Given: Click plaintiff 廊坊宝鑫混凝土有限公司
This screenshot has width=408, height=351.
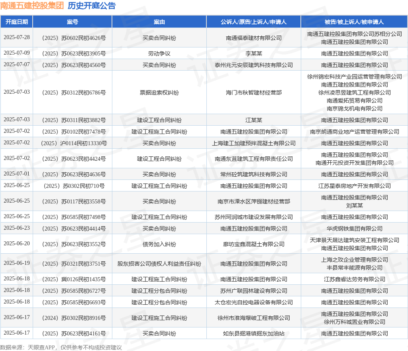Looking at the screenshot, I should [x=254, y=244].
